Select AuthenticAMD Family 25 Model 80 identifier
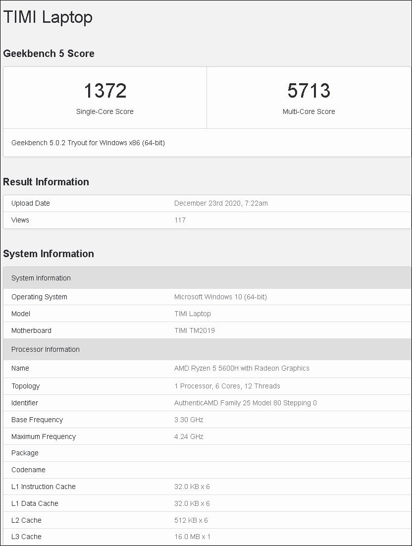 246,403
